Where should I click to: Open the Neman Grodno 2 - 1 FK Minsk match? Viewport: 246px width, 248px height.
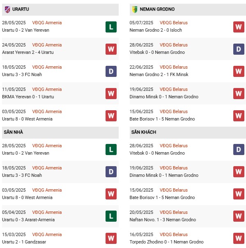pos(159,74)
